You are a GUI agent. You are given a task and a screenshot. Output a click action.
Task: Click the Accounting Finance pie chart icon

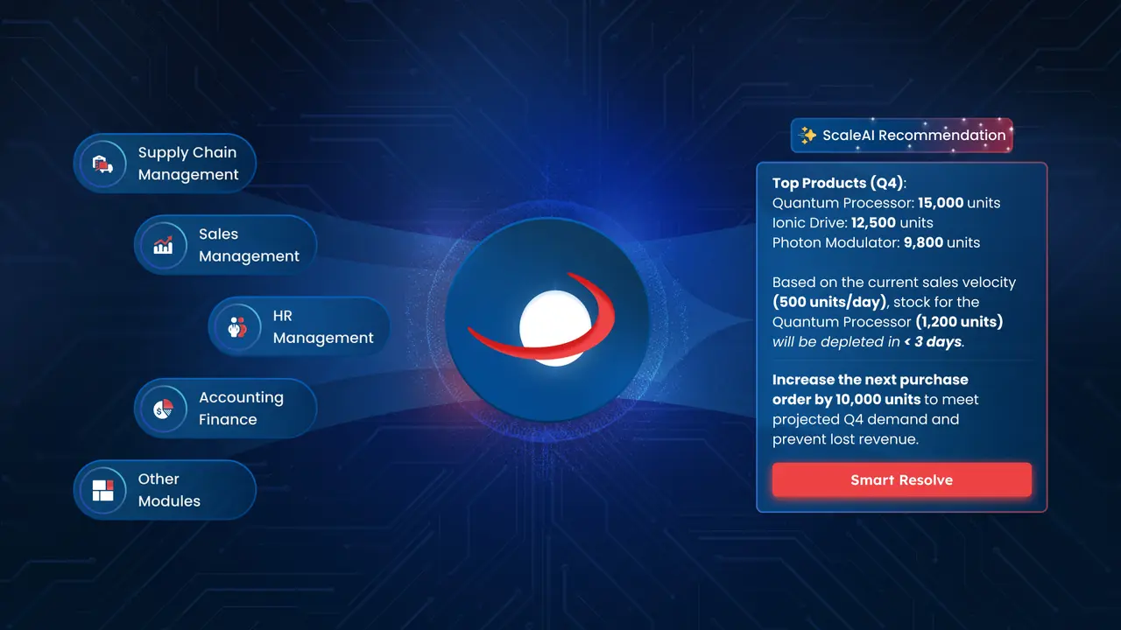[x=164, y=409]
